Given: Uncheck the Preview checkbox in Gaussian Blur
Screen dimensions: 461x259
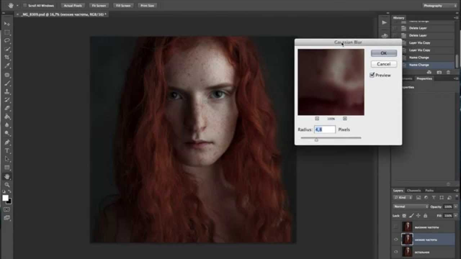Looking at the screenshot, I should point(372,75).
